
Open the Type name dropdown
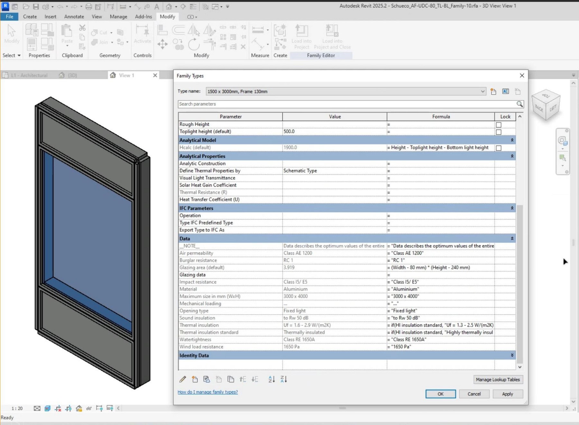pos(482,91)
